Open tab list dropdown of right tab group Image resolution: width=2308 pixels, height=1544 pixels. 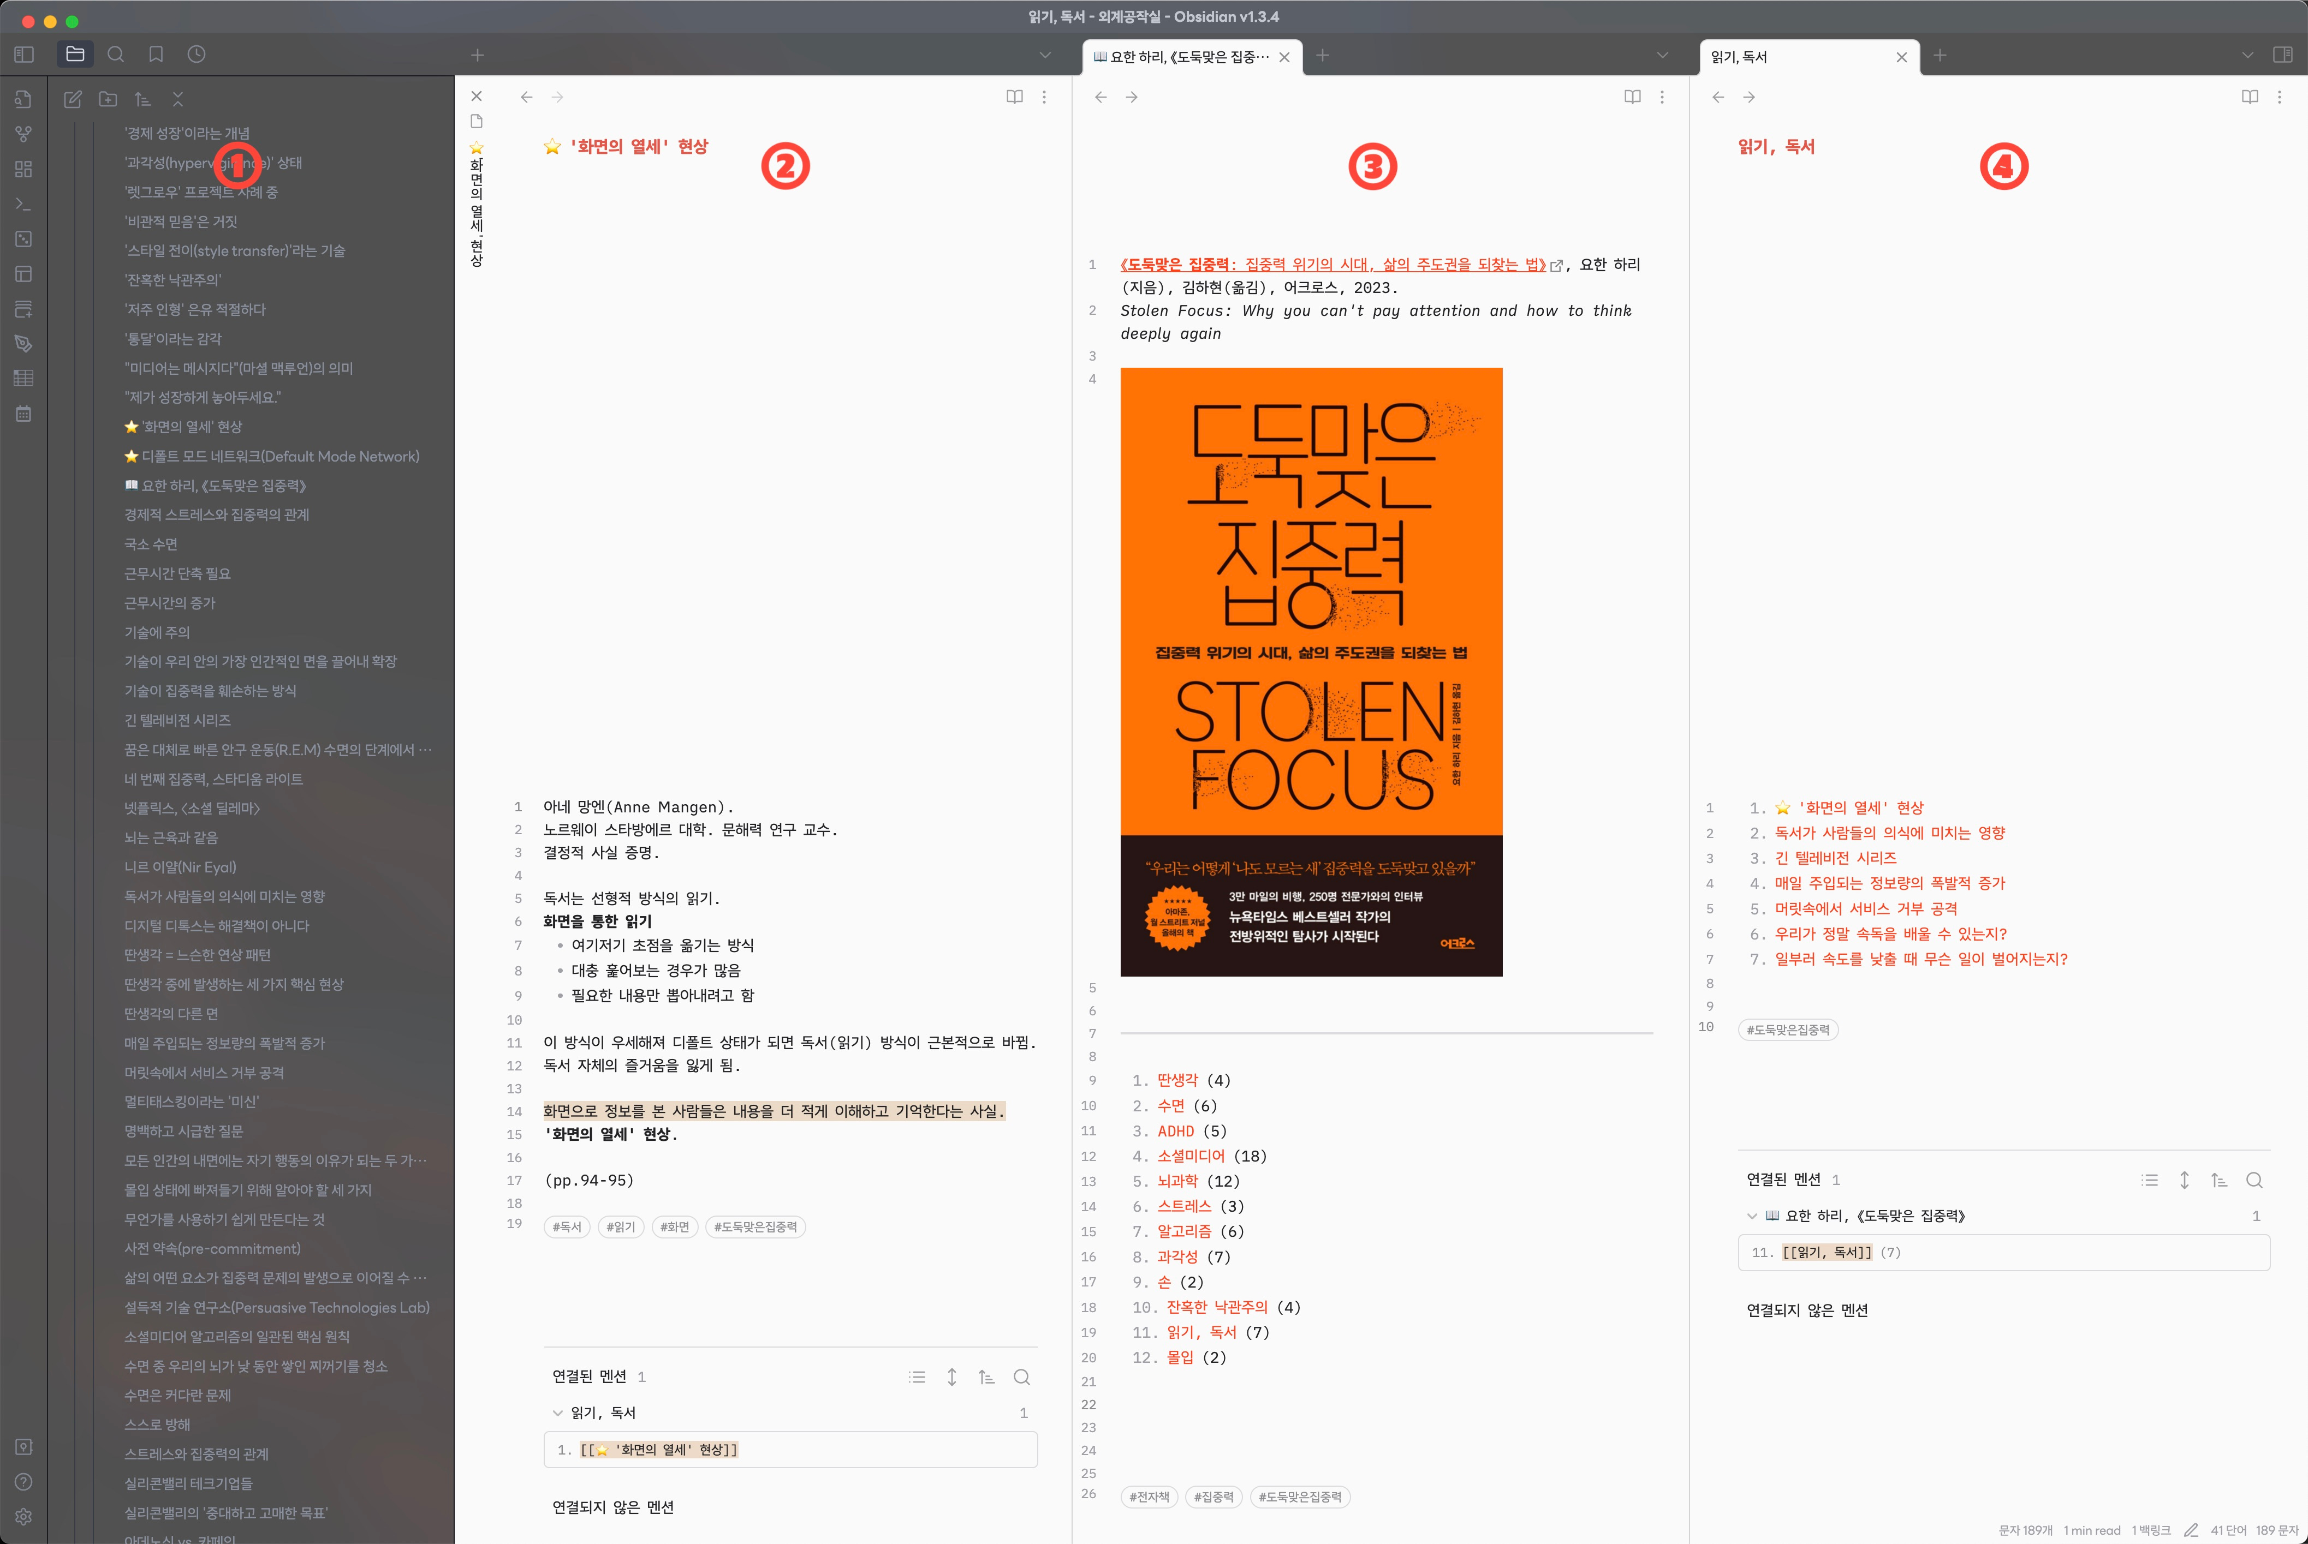[x=2248, y=55]
